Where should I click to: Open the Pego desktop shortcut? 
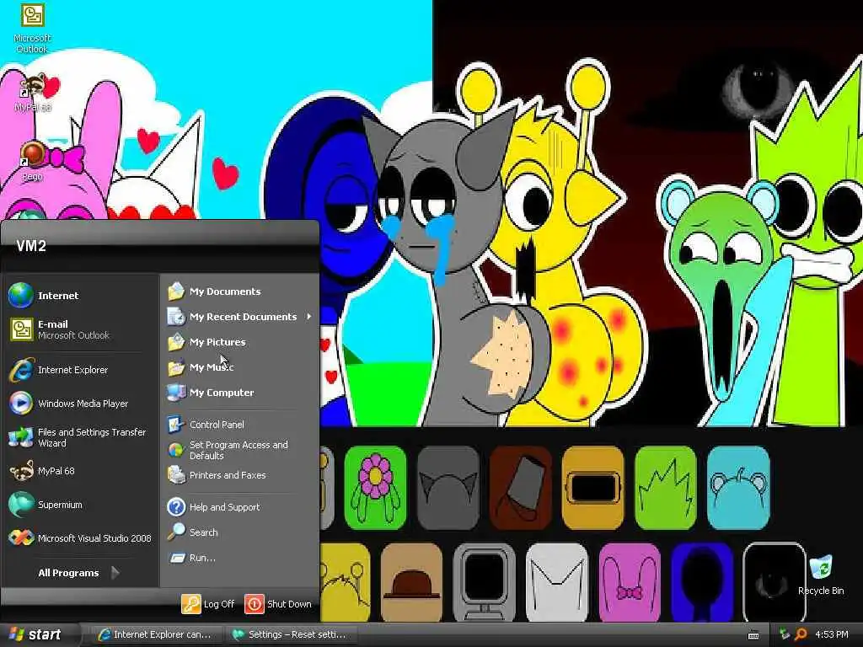(32, 161)
